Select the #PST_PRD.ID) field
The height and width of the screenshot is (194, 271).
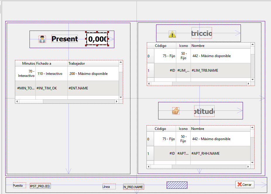click(x=40, y=186)
